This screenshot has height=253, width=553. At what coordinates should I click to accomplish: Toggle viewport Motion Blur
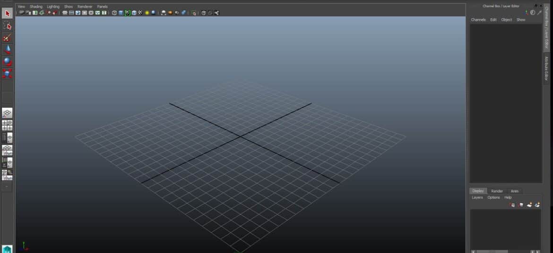tap(170, 13)
